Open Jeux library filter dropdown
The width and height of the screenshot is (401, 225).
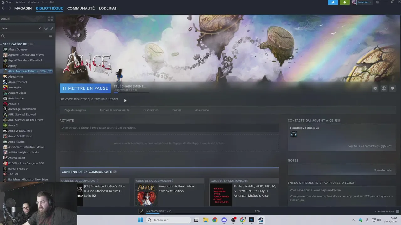coord(21,28)
